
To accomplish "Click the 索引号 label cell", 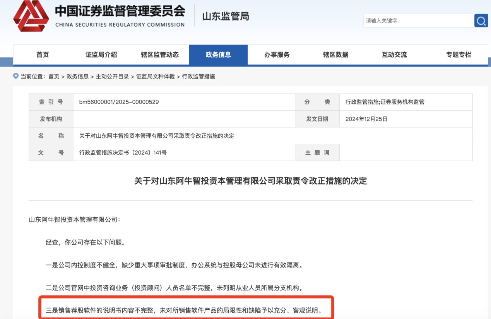I will point(51,102).
